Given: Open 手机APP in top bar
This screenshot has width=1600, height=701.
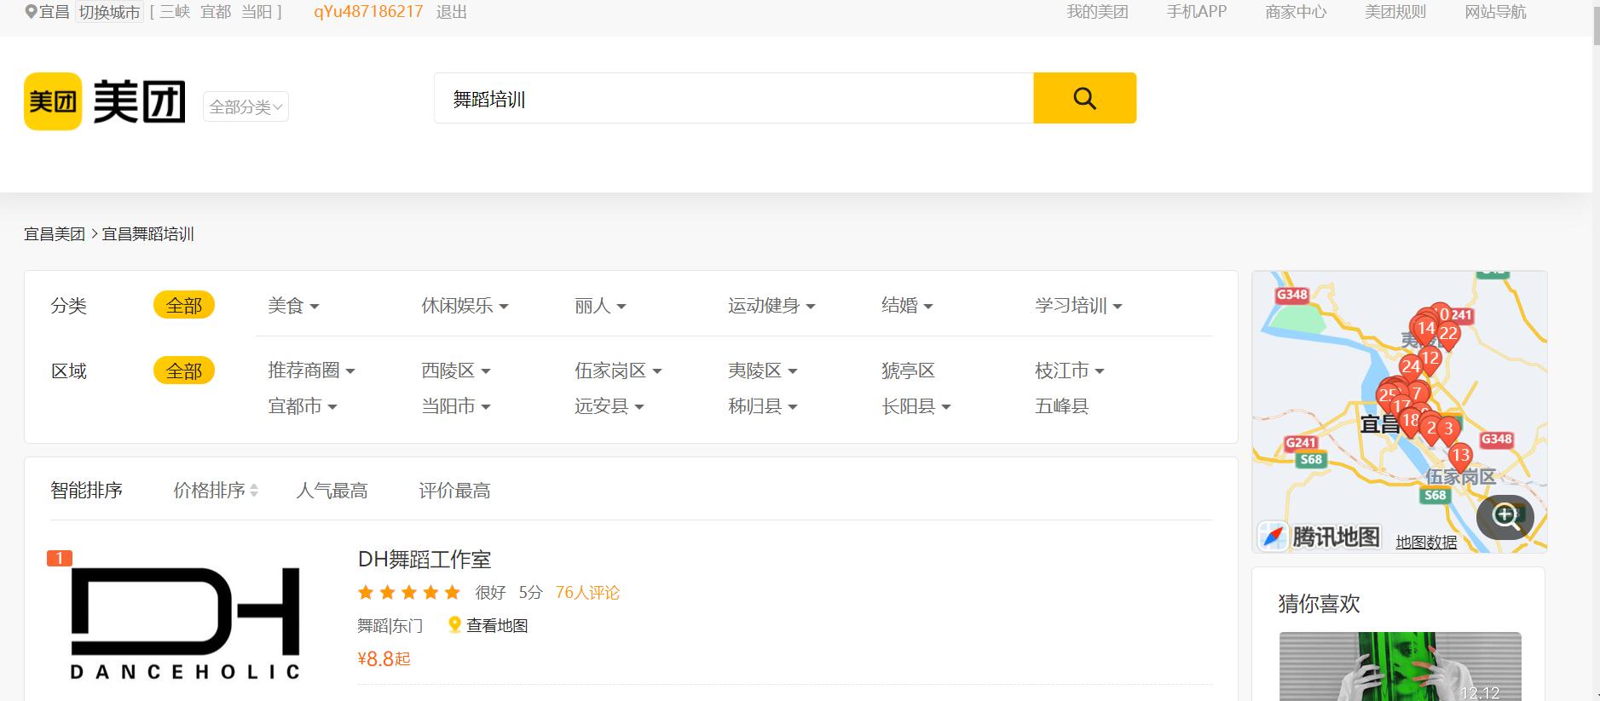Looking at the screenshot, I should (x=1197, y=12).
